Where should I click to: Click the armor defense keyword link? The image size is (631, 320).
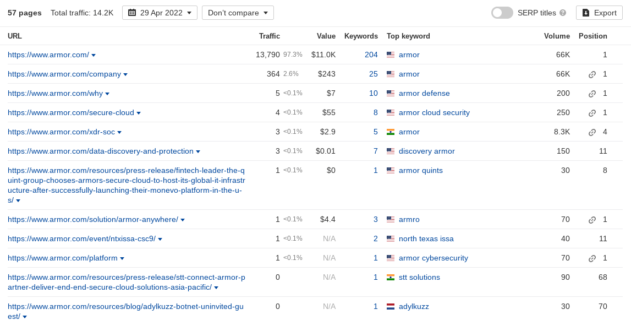(x=424, y=94)
